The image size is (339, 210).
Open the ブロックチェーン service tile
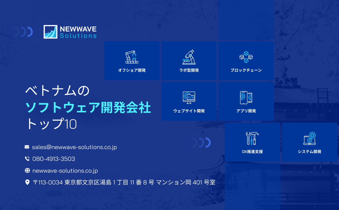[x=246, y=60]
